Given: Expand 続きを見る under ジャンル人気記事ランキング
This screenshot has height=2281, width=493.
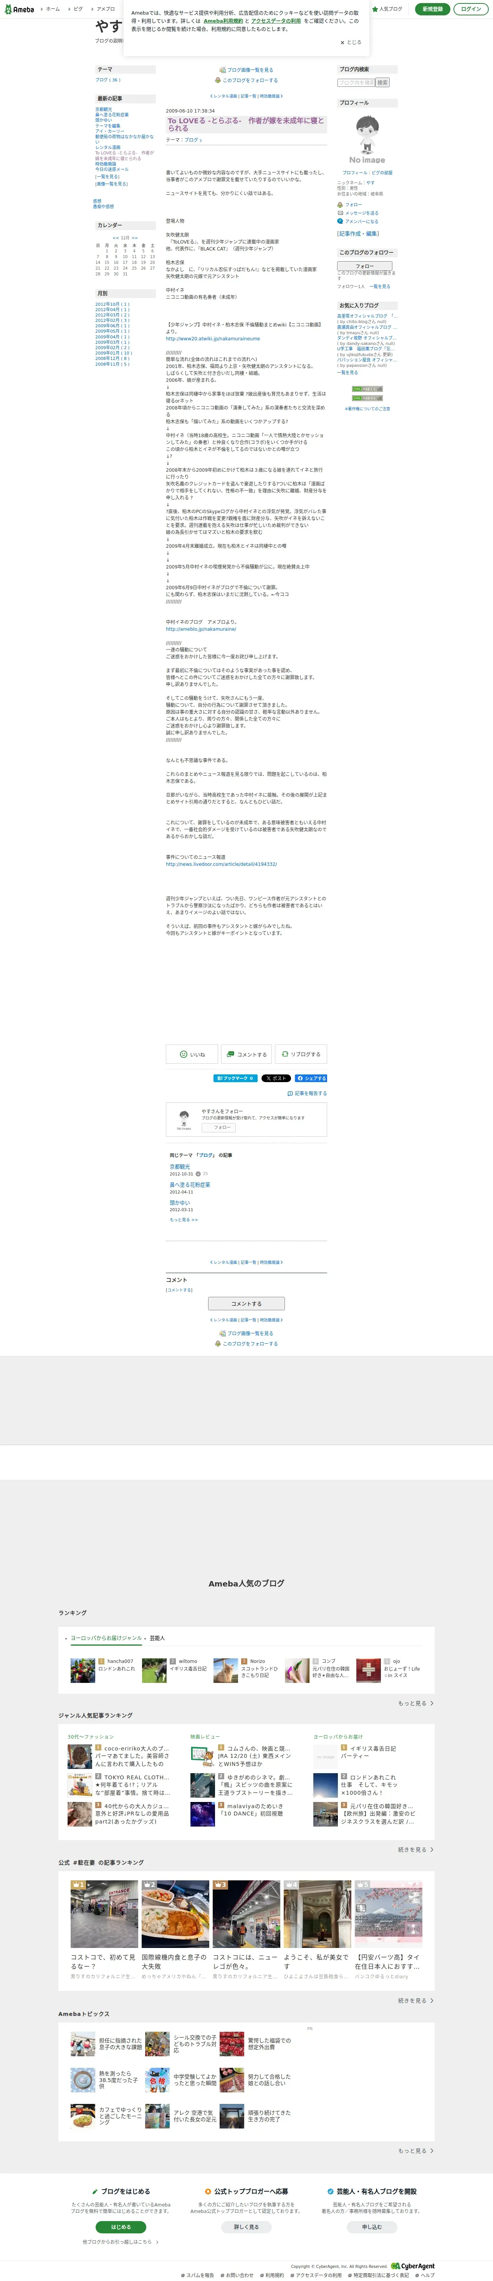Looking at the screenshot, I should point(415,1850).
